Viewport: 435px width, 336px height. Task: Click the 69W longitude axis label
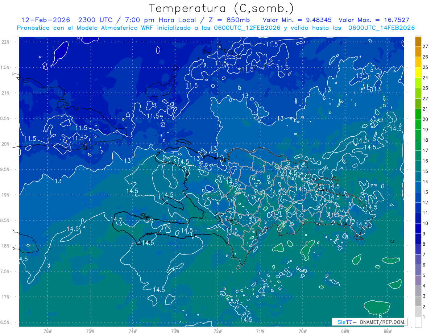[345, 331]
